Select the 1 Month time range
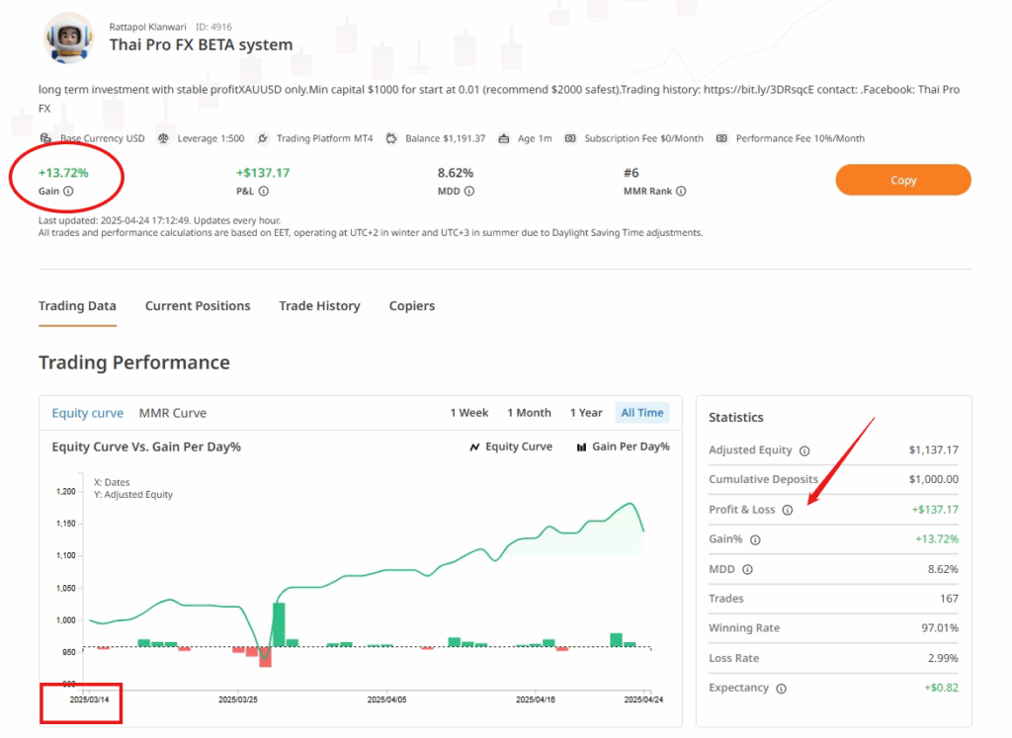This screenshot has height=738, width=1012. [529, 413]
